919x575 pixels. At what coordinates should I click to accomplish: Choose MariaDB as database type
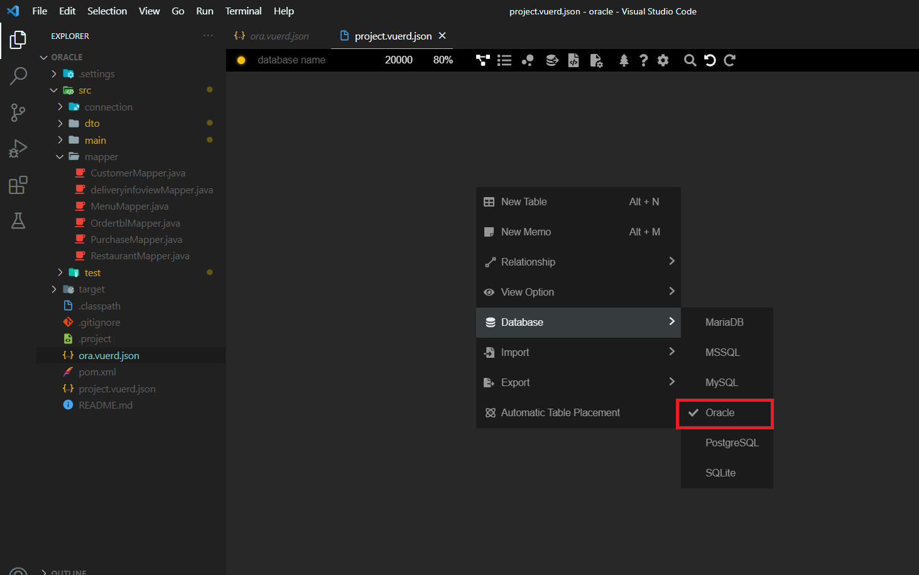pos(727,323)
